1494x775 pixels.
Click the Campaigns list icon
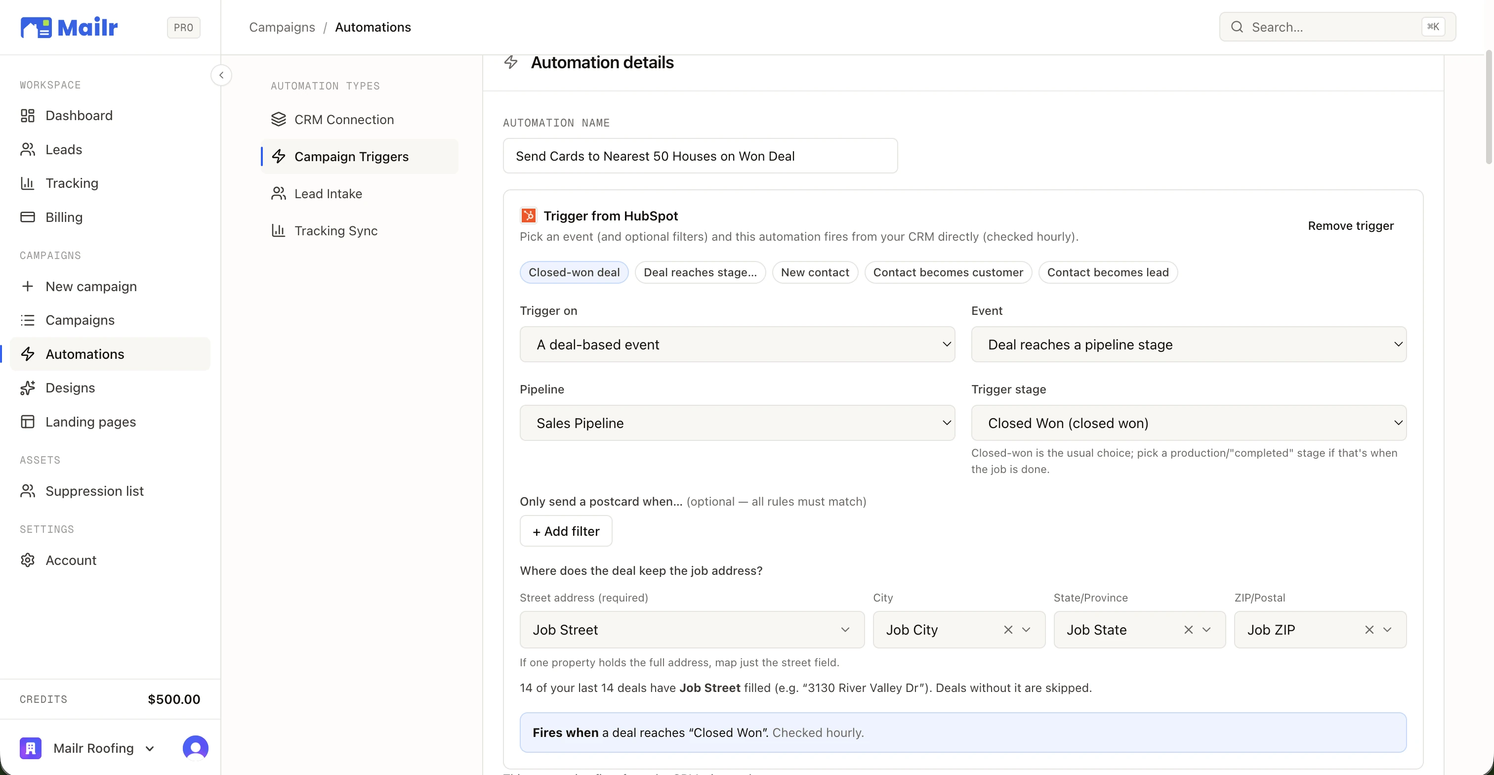point(28,320)
